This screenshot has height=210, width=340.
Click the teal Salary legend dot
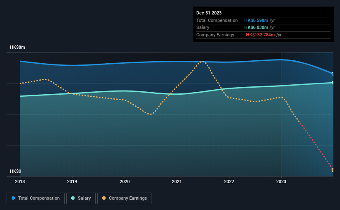73,198
